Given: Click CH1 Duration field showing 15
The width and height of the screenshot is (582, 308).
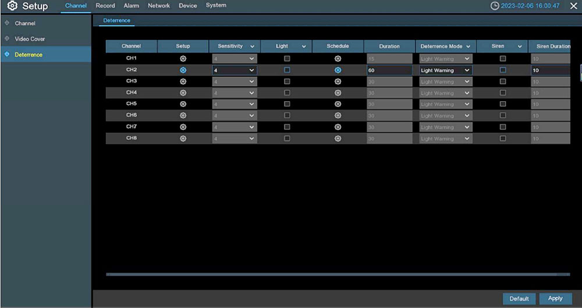Looking at the screenshot, I should click(x=389, y=59).
